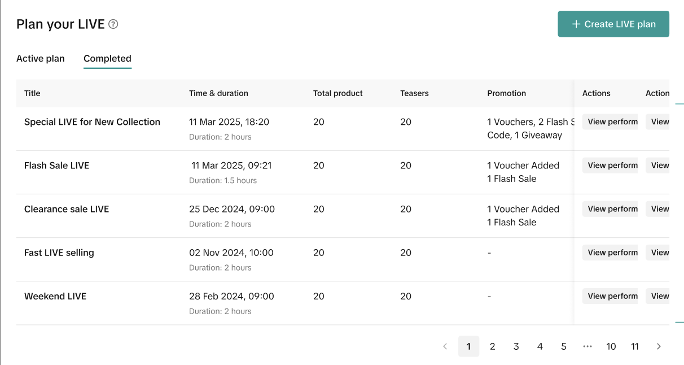Open page 2 of completed plans

coord(493,346)
